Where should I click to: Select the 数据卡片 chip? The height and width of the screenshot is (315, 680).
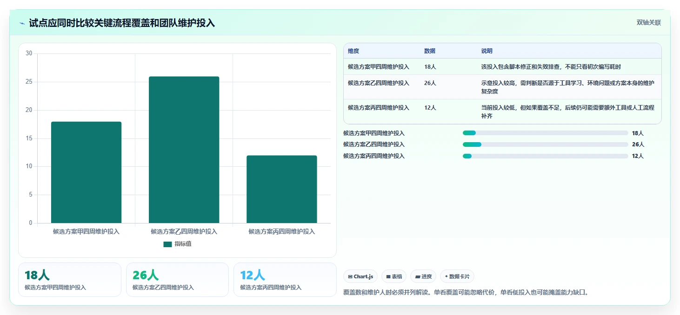click(457, 276)
